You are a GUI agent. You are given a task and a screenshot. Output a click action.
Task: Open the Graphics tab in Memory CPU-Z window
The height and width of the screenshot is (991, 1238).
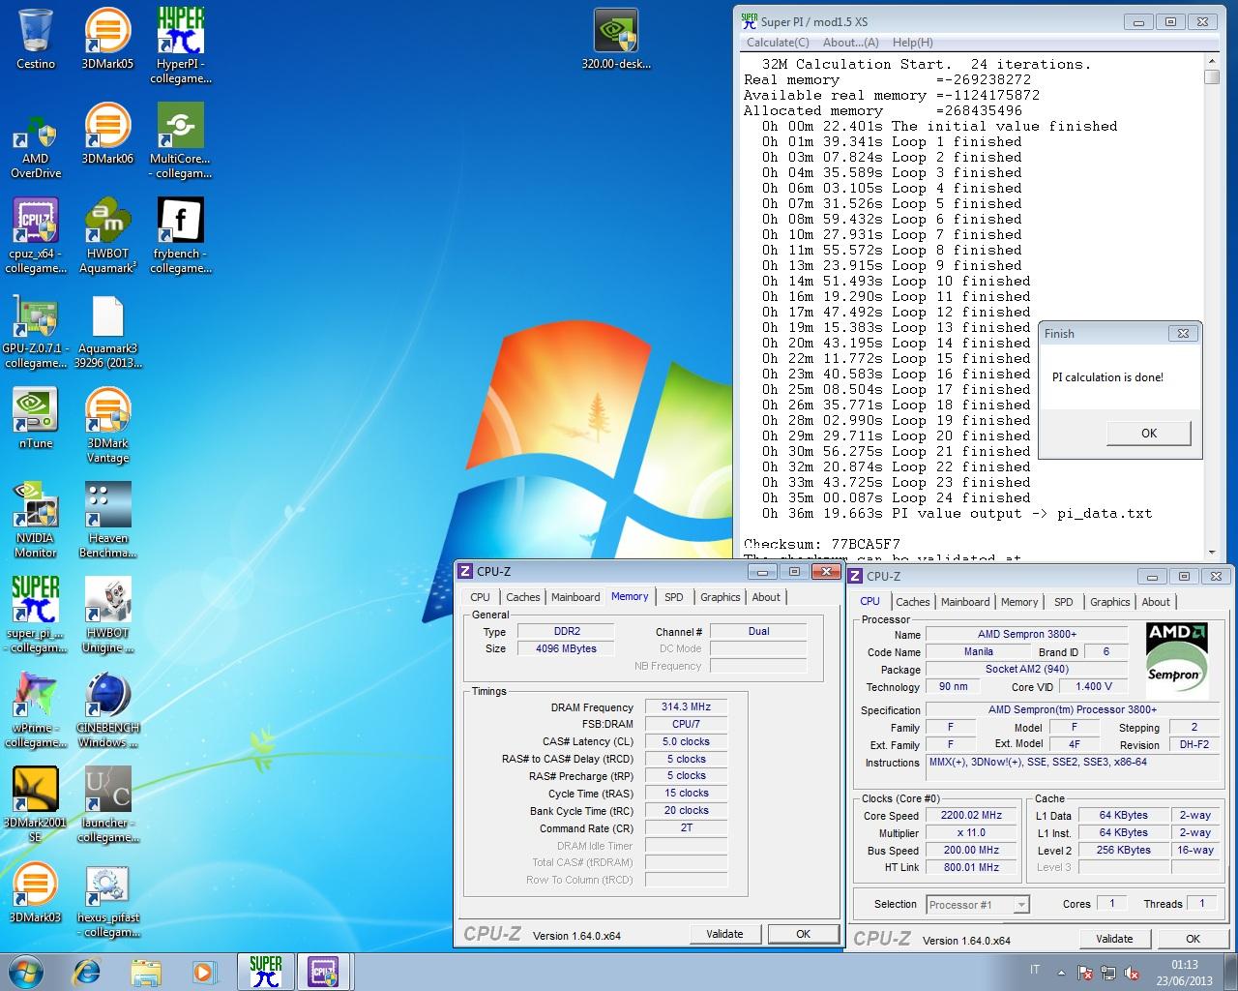721,597
